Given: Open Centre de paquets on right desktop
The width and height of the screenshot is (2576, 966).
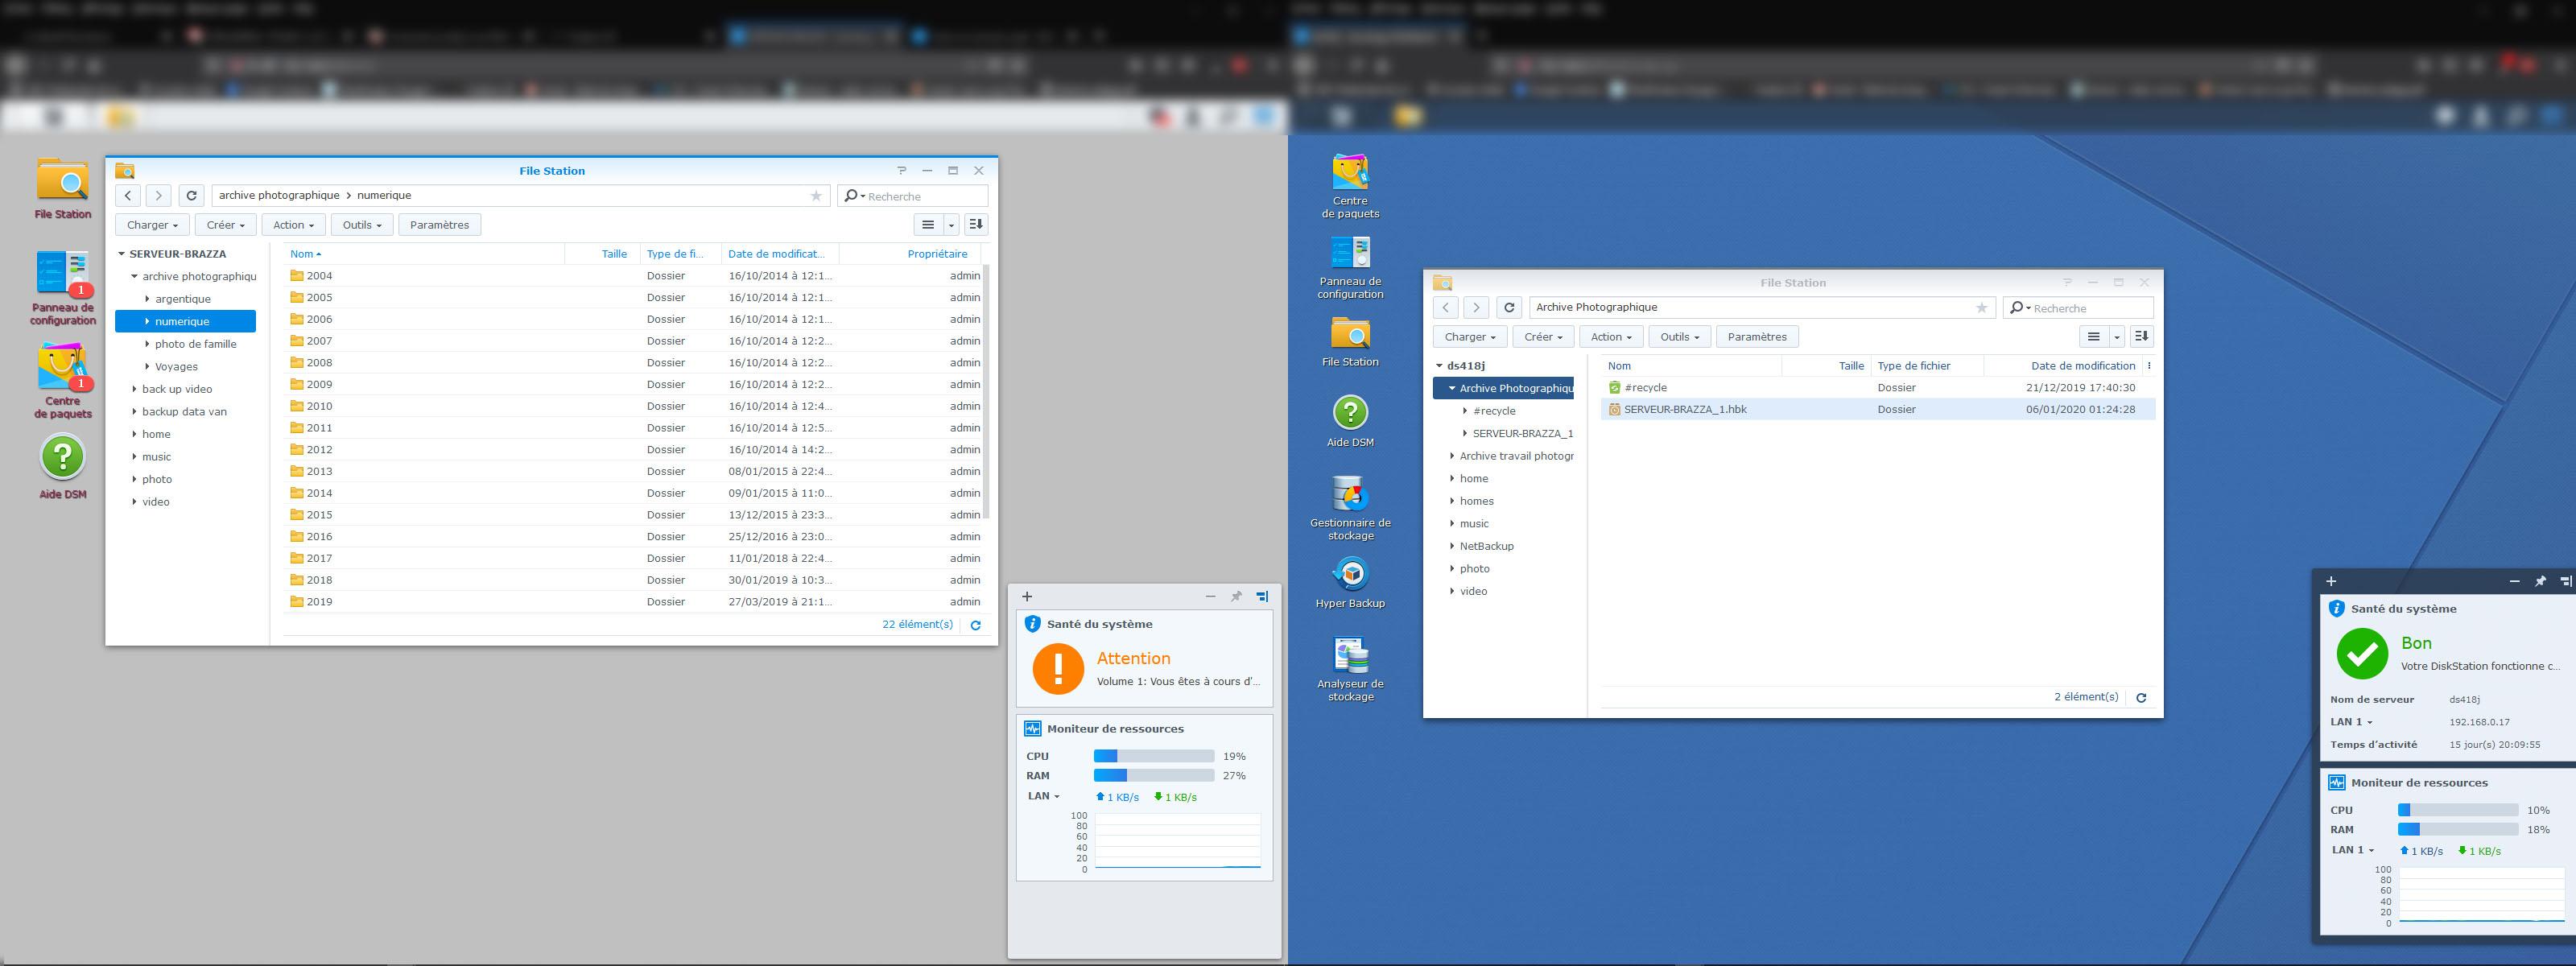Looking at the screenshot, I should coord(1350,173).
